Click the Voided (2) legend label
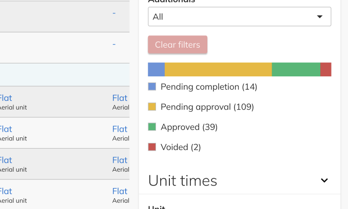The height and width of the screenshot is (209, 348). (181, 147)
